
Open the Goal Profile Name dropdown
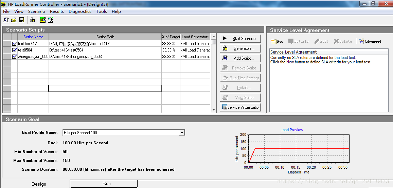point(182,133)
